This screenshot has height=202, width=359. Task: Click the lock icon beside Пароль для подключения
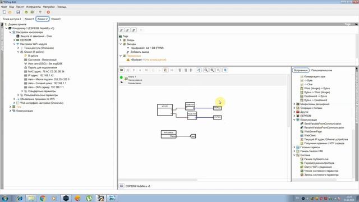click(26, 67)
